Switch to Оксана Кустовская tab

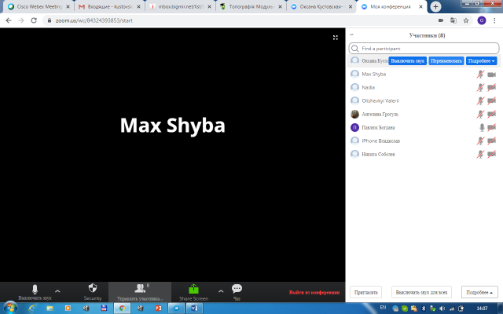[321, 6]
